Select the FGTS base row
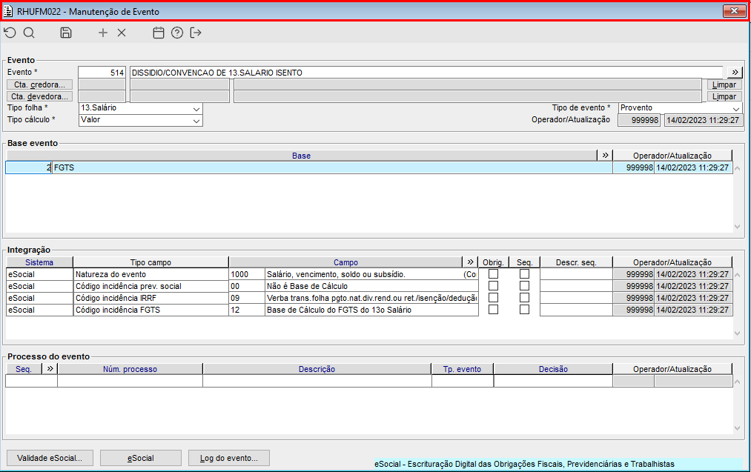The image size is (751, 472). click(x=368, y=167)
